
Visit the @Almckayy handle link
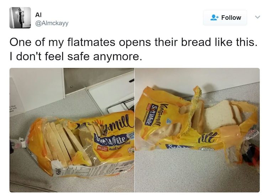tap(52, 23)
